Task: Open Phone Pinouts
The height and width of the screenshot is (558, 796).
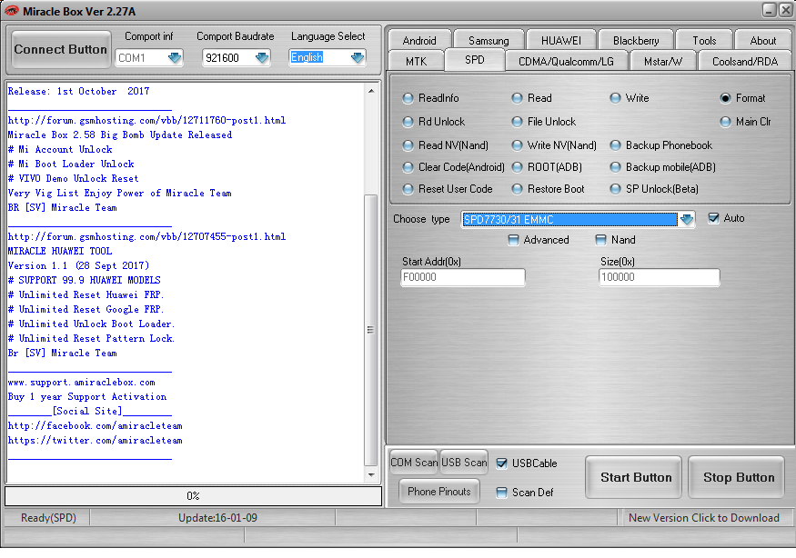Action: coord(439,491)
